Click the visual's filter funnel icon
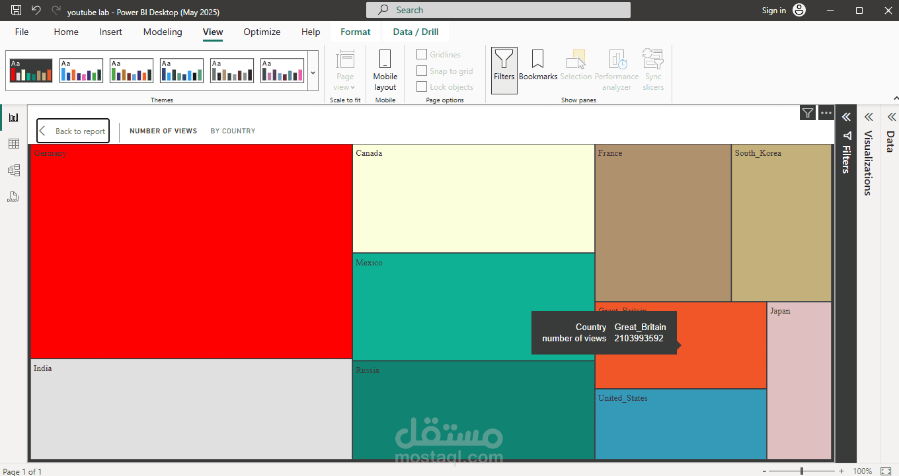 click(808, 113)
